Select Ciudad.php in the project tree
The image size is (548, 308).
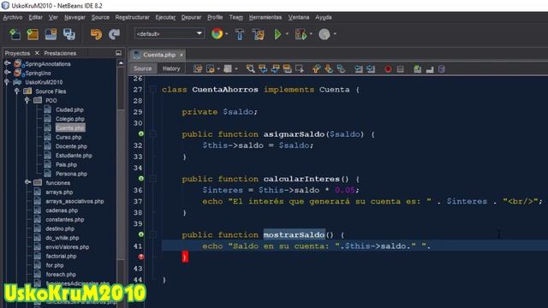click(69, 110)
